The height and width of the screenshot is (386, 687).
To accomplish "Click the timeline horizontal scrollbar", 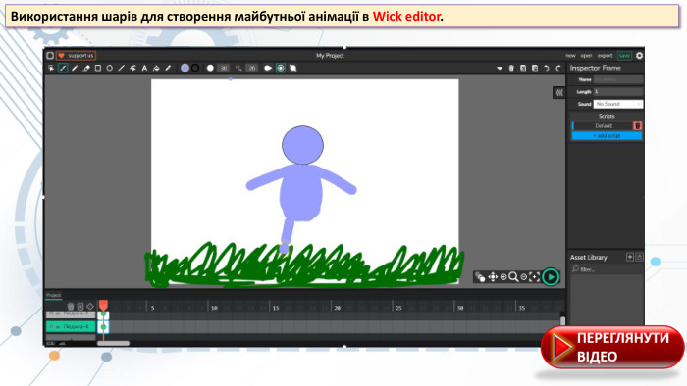I will 113,343.
